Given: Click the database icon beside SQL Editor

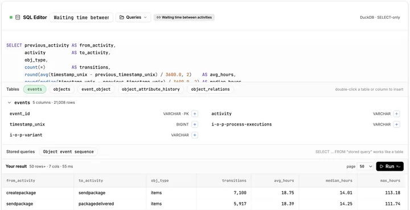Looking at the screenshot, I should pyautogui.click(x=18, y=18).
